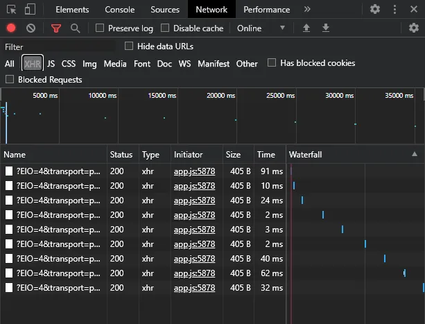Click the import HAR upload arrow
Screen dimensions: 425x324
(x=306, y=28)
